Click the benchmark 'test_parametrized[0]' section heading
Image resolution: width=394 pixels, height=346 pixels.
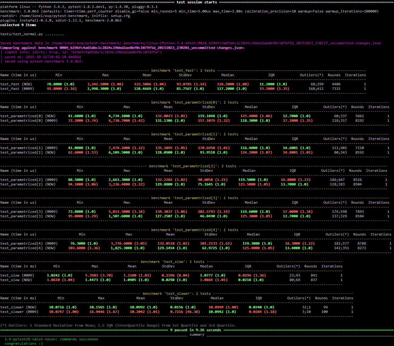[x=195, y=102]
